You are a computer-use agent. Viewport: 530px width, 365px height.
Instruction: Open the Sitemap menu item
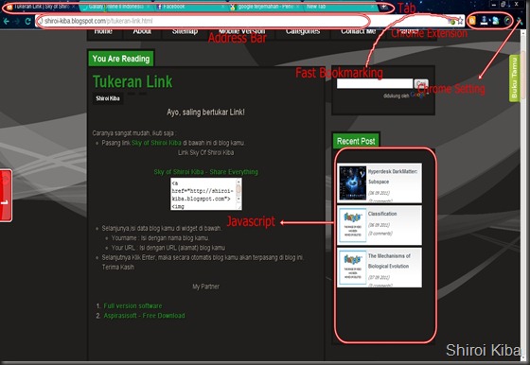[x=185, y=31]
